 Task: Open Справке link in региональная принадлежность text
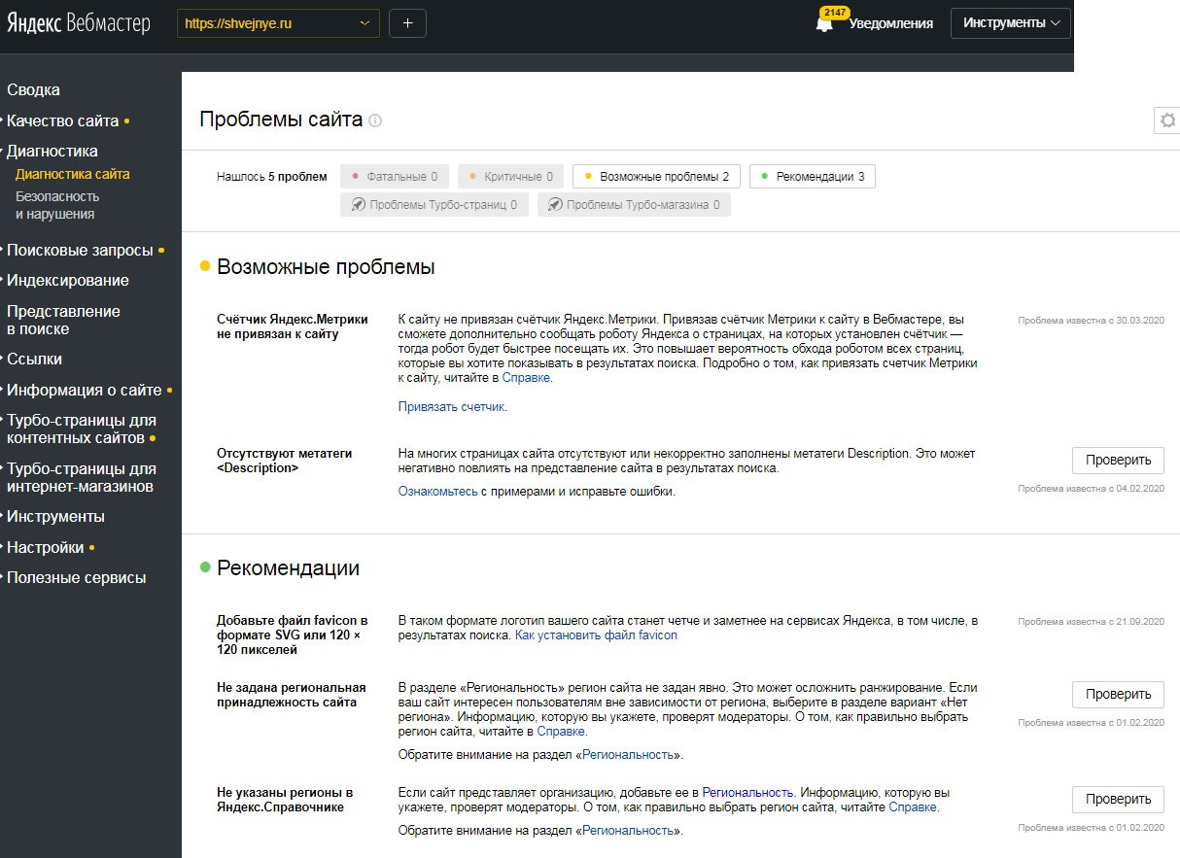click(x=562, y=732)
